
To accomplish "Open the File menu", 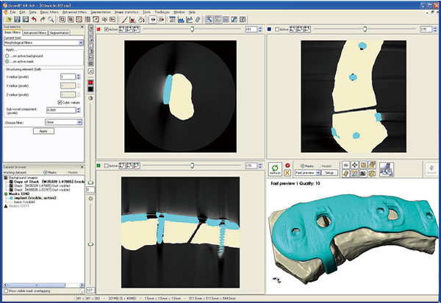I will click(x=12, y=12).
